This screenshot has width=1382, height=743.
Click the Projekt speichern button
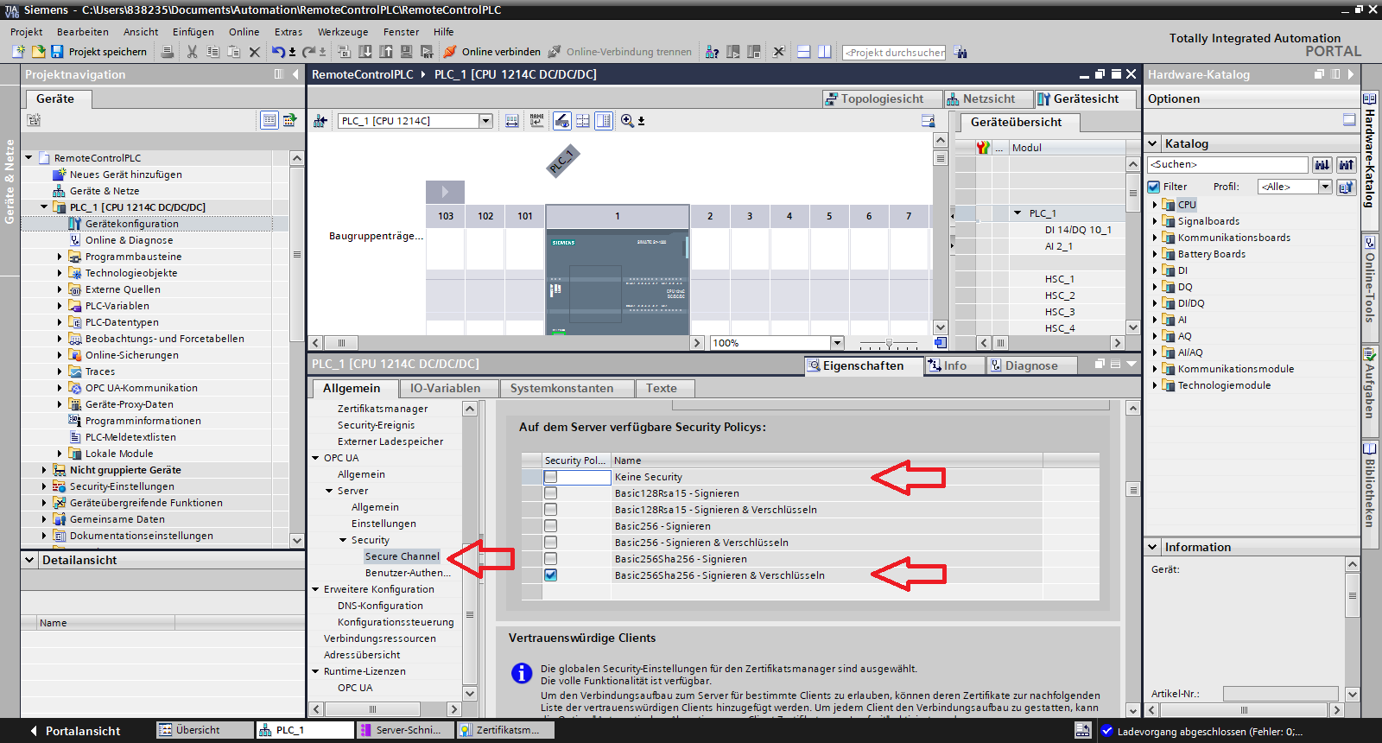(99, 52)
